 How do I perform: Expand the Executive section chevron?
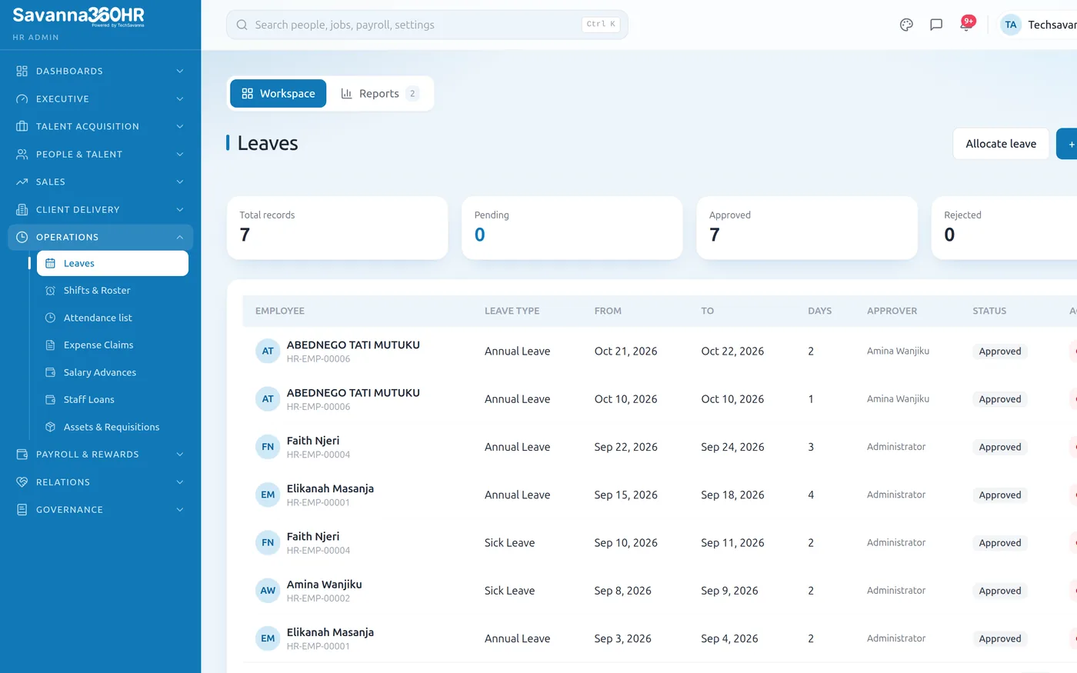pyautogui.click(x=180, y=98)
